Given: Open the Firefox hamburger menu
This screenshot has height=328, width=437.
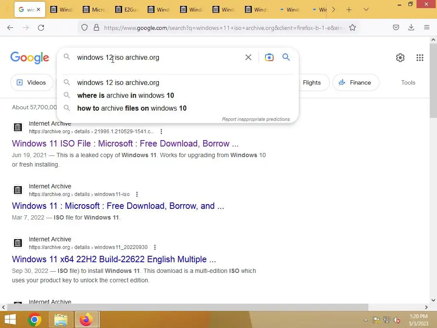Looking at the screenshot, I should [x=426, y=27].
